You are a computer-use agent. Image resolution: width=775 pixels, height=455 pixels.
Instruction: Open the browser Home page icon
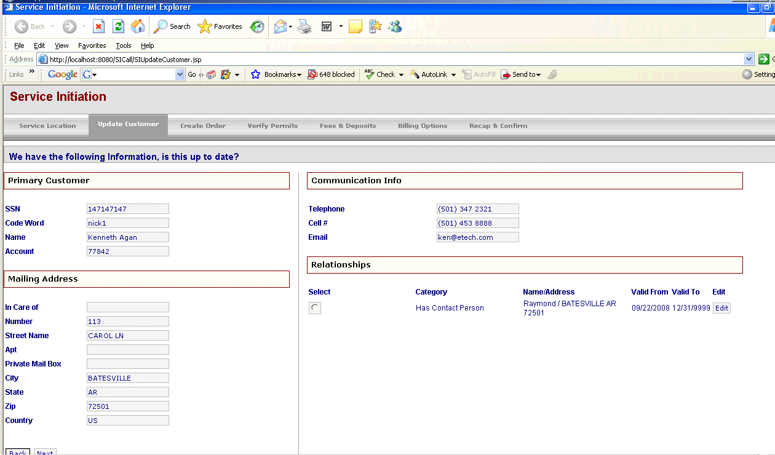138,26
